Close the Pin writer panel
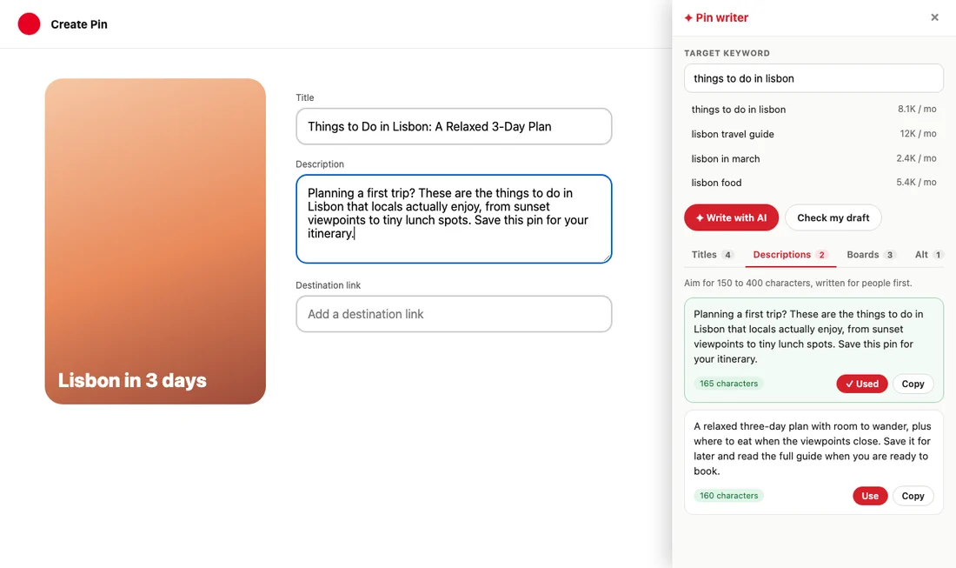The image size is (956, 568). tap(934, 17)
